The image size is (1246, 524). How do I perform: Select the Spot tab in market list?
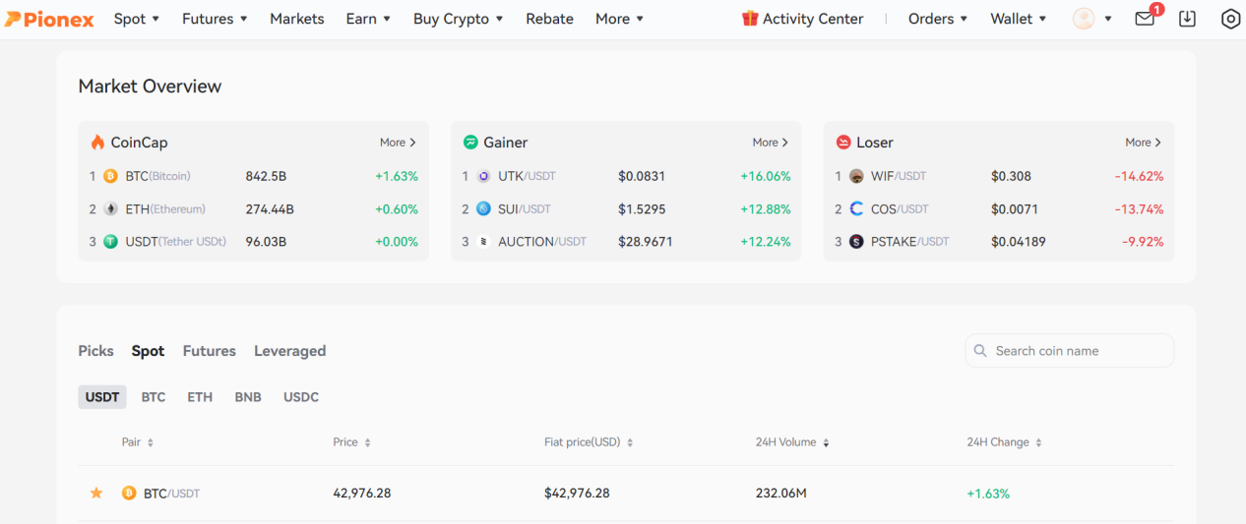[148, 351]
